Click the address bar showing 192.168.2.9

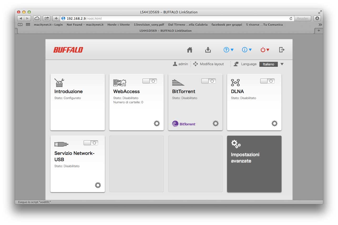(177, 18)
